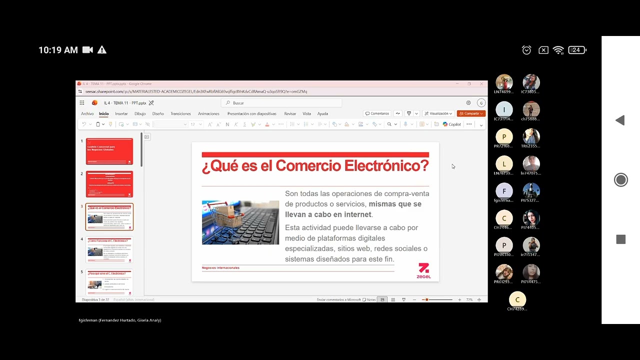This screenshot has height=360, width=640.
Task: Click the Paste clipboard icon
Action: click(x=98, y=124)
